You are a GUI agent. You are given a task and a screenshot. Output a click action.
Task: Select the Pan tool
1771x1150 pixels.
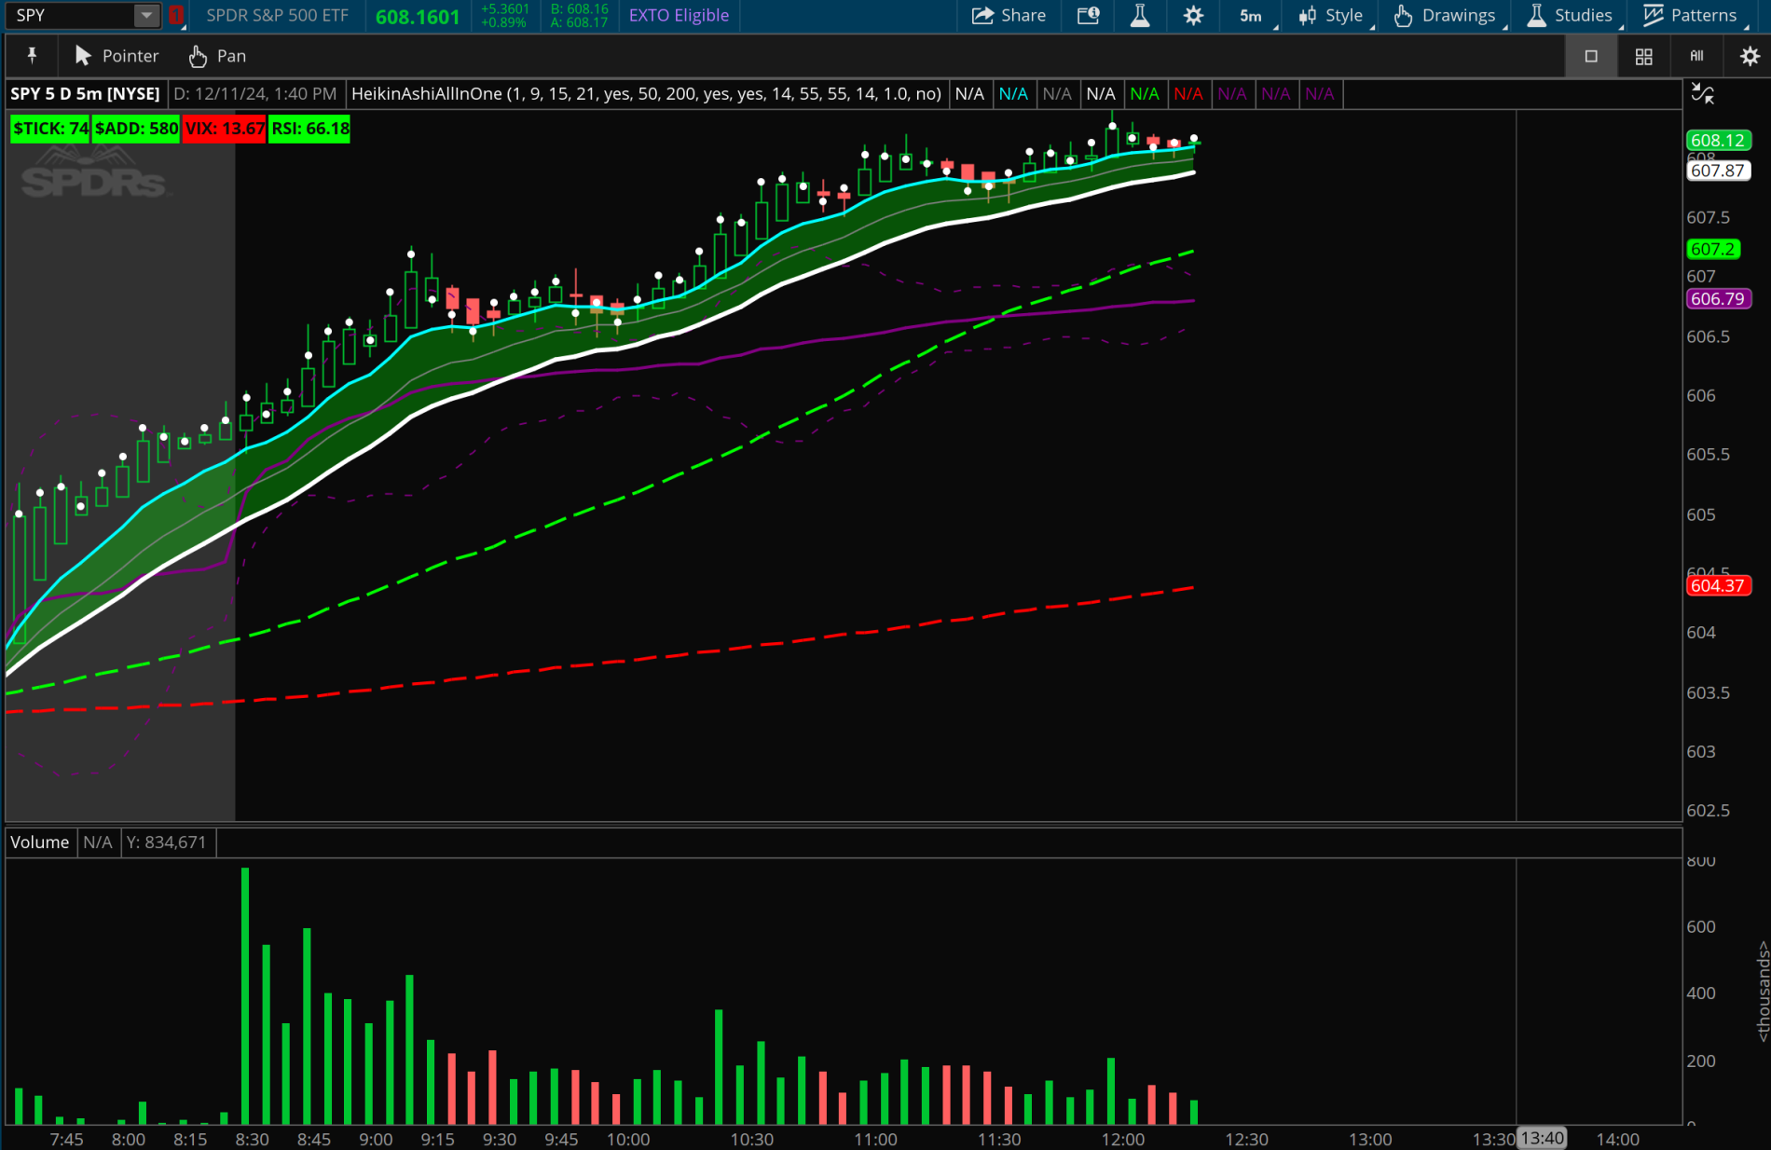point(215,56)
